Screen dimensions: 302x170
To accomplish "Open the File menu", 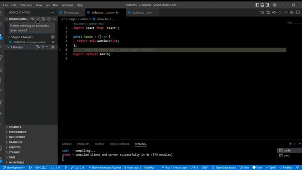I will (x=5, y=5).
